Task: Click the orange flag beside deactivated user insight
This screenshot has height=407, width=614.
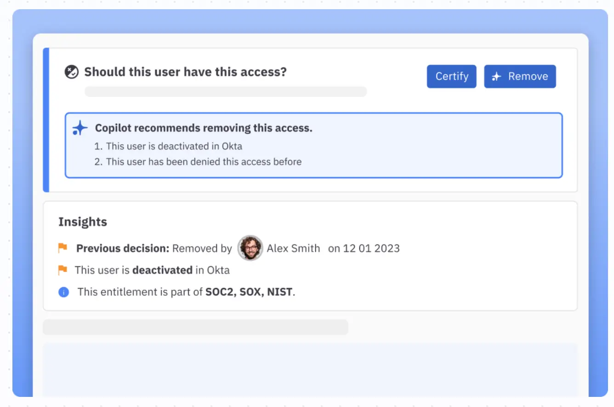Action: (63, 270)
